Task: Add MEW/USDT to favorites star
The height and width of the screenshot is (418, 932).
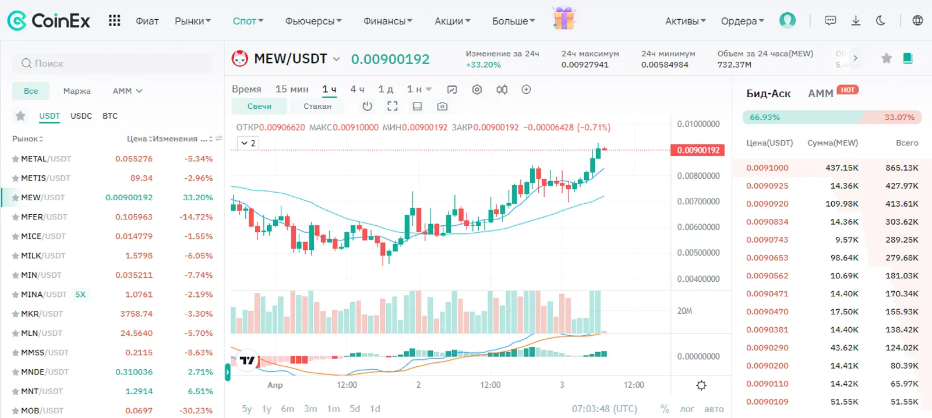Action: 887,58
